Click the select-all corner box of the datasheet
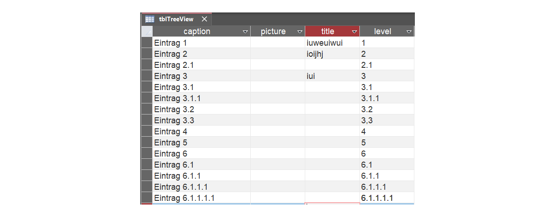This screenshot has width=555, height=217. point(147,31)
